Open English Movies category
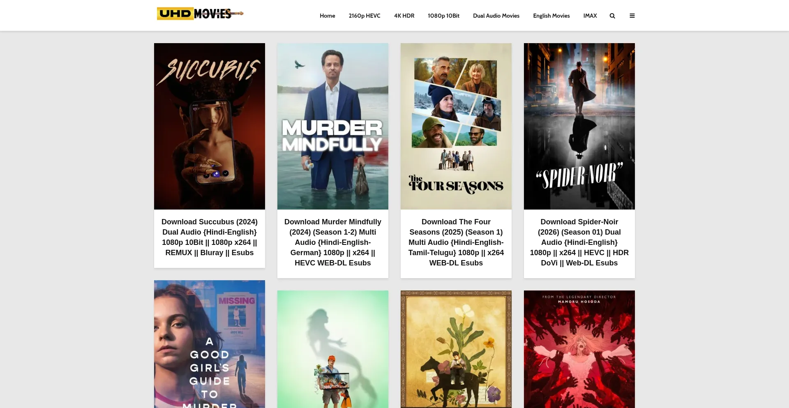789x408 pixels. pyautogui.click(x=551, y=16)
